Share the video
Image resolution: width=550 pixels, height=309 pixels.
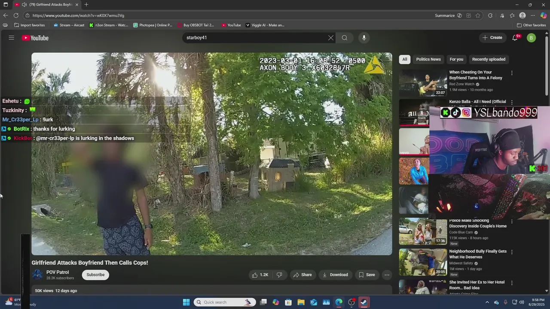point(302,275)
